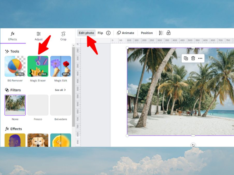Click the Edit photo button
Screen dimensions: 234x175
pyautogui.click(x=86, y=33)
